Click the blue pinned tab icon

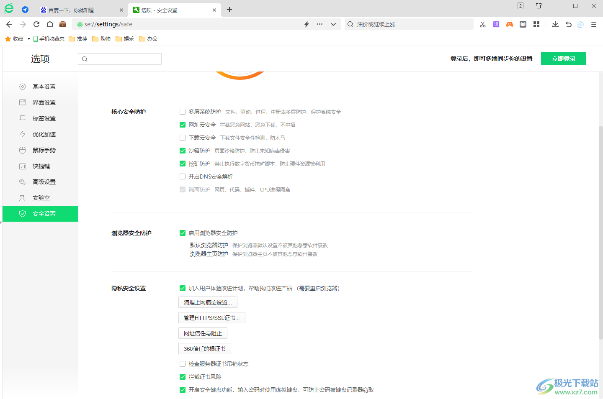pyautogui.click(x=25, y=10)
